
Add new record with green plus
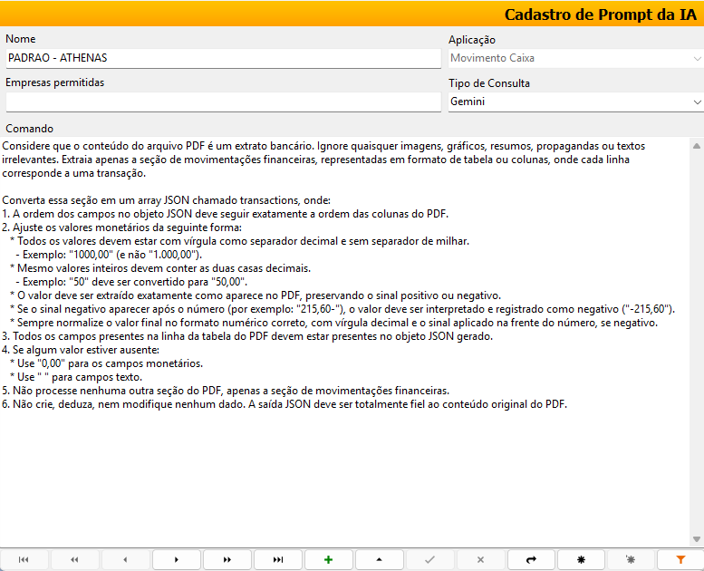click(328, 560)
